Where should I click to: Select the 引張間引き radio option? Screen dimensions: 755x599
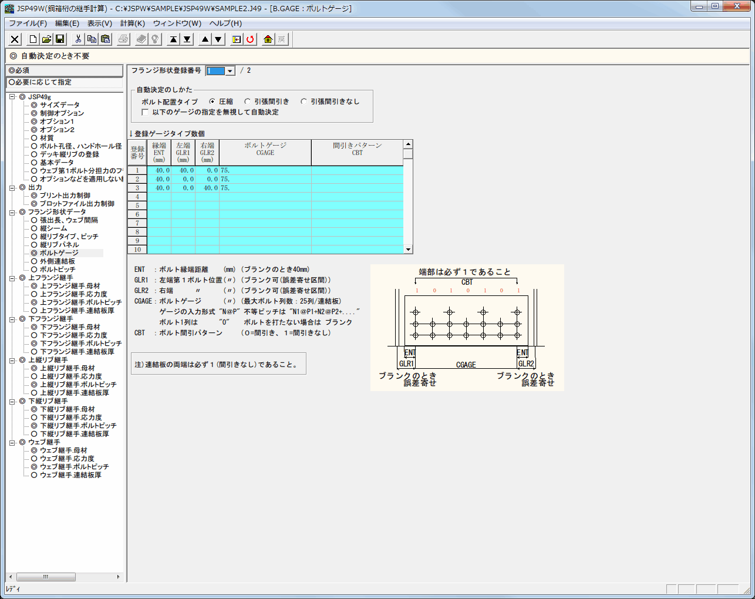[x=248, y=102]
